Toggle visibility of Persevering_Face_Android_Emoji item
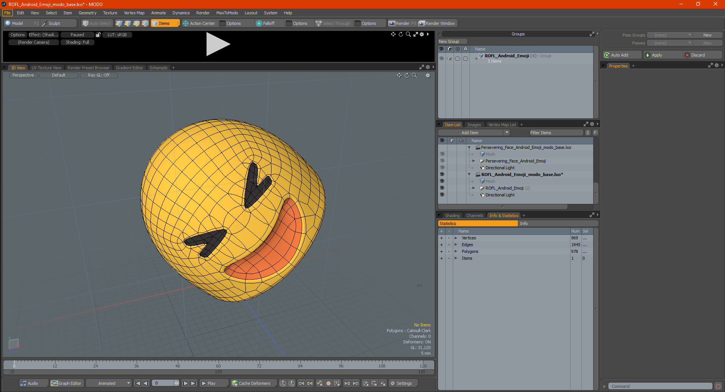Screen dimensions: 725x392 pos(442,161)
